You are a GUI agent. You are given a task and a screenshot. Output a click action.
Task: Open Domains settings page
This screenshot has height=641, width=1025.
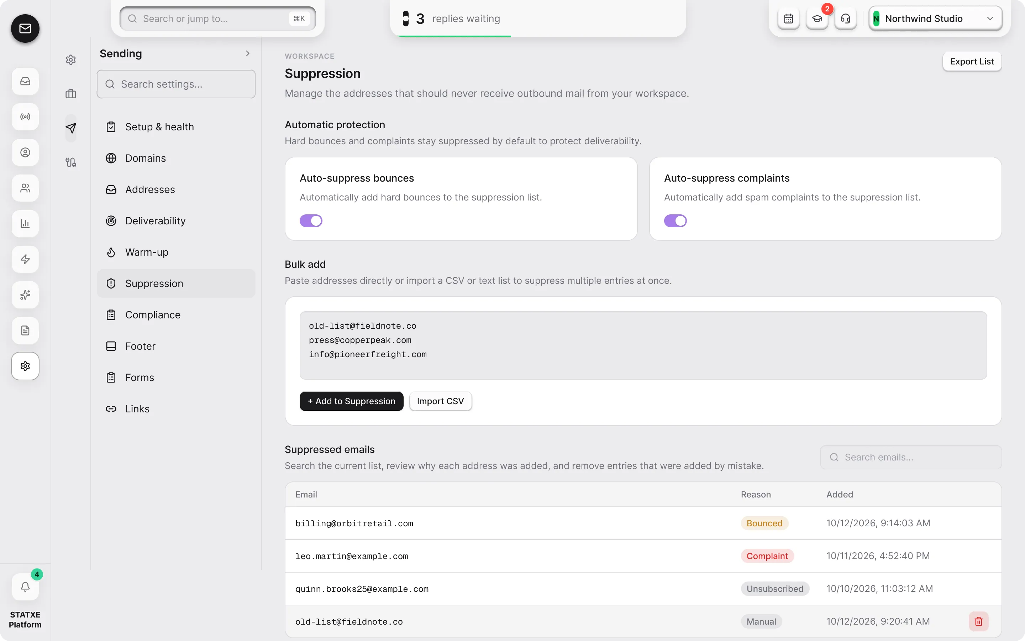[176, 158]
